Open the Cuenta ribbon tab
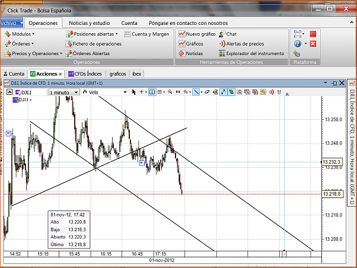 point(129,23)
